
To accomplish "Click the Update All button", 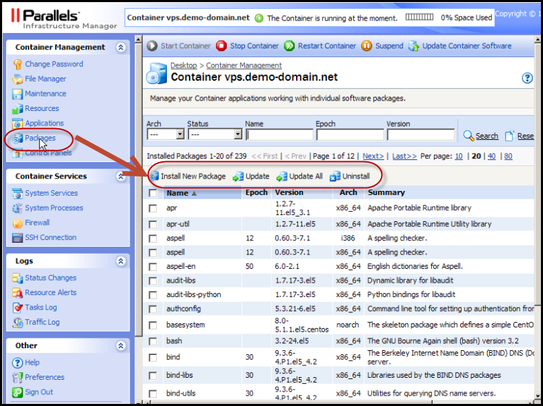I will coord(299,176).
